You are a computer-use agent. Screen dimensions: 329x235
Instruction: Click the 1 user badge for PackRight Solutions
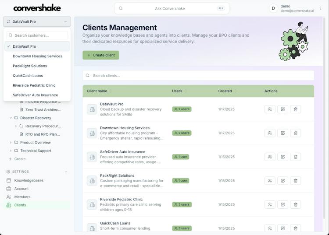tap(181, 181)
